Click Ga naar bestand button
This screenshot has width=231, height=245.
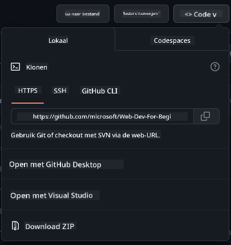[83, 14]
